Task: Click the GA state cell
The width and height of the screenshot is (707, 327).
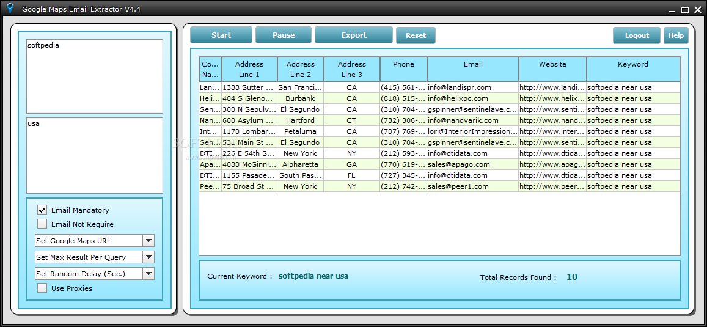Action: point(352,164)
